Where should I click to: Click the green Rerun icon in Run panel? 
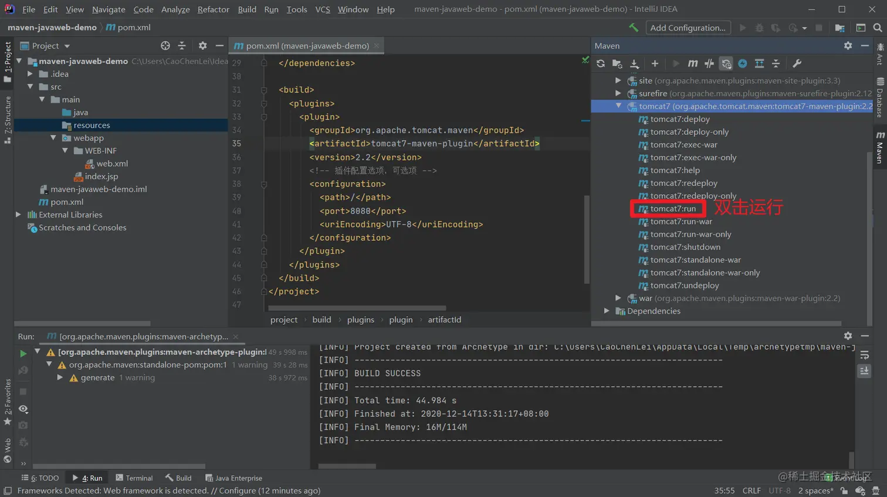pyautogui.click(x=23, y=353)
